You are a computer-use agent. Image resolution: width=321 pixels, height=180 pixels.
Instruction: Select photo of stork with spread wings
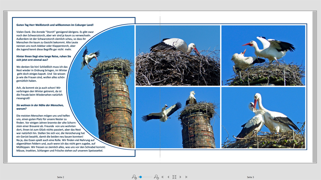click(263, 55)
